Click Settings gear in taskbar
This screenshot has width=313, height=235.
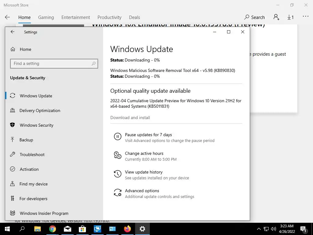pos(142,229)
